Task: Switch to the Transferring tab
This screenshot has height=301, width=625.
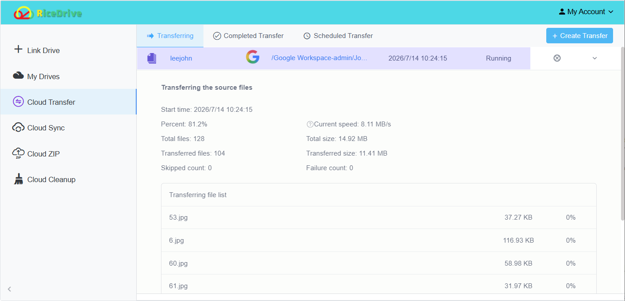Action: [170, 36]
